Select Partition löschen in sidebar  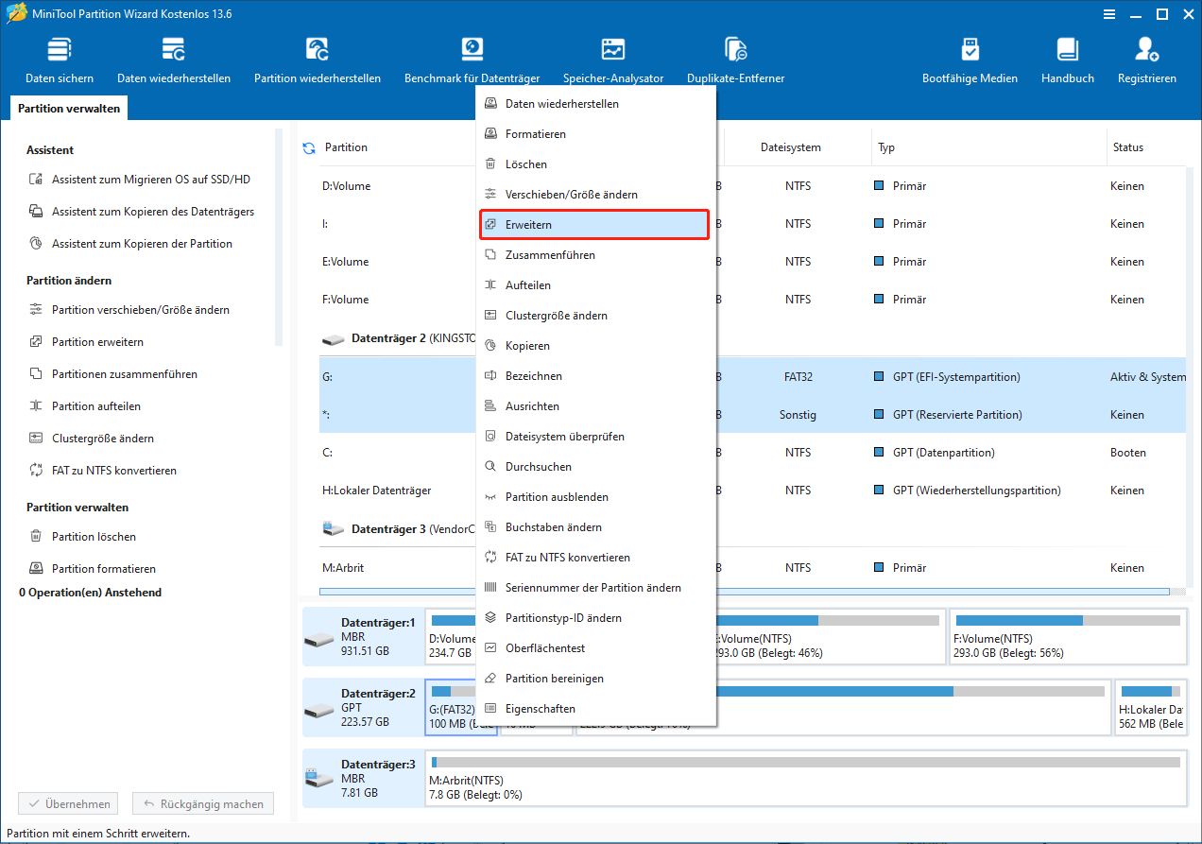pos(82,537)
